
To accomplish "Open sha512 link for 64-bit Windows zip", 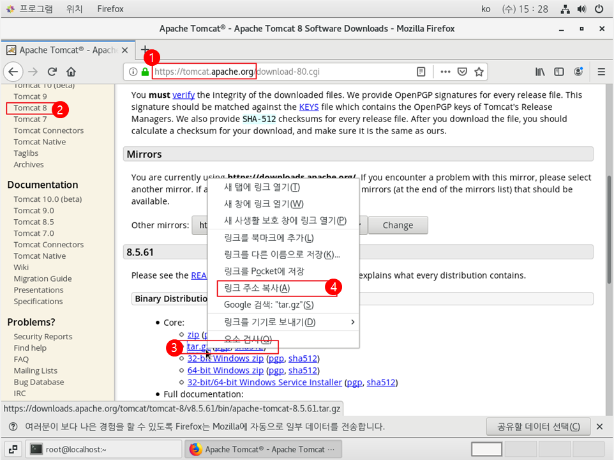I will tap(303, 371).
